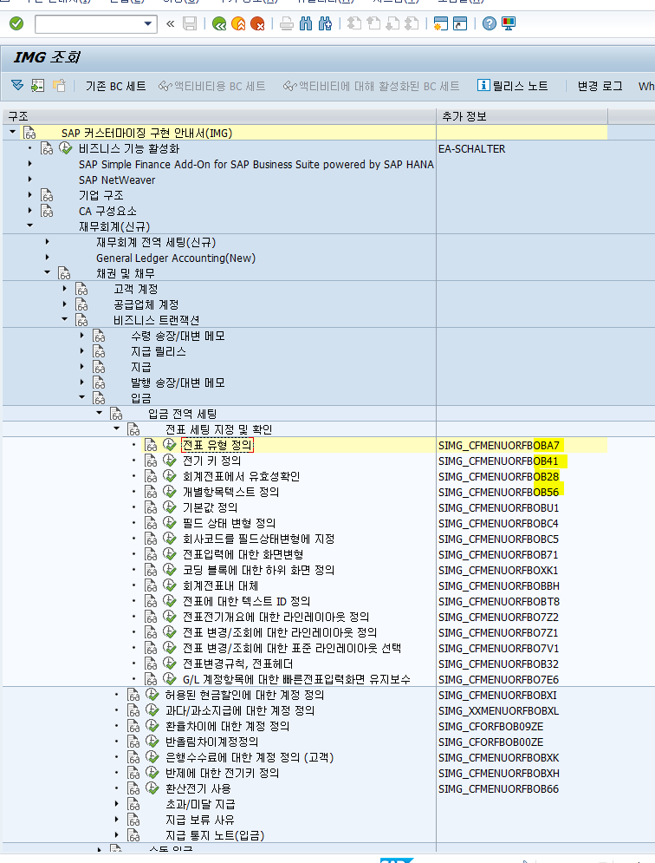Screen dimensions: 655x863
Task: Click the Customize Local Layout monitor icon
Action: click(x=509, y=23)
